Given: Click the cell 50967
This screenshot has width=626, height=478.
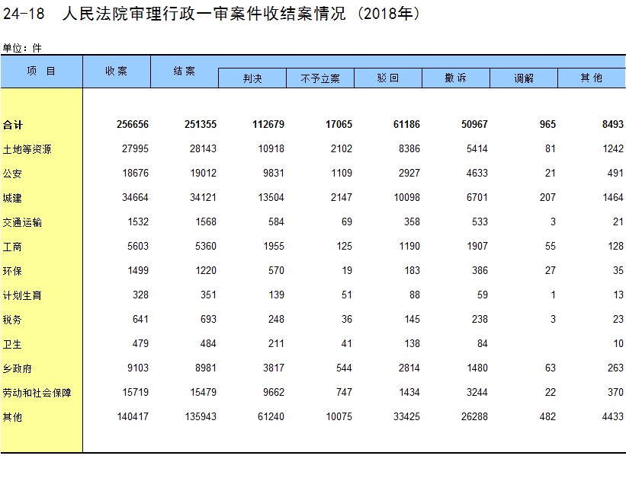Looking at the screenshot, I should tap(475, 124).
